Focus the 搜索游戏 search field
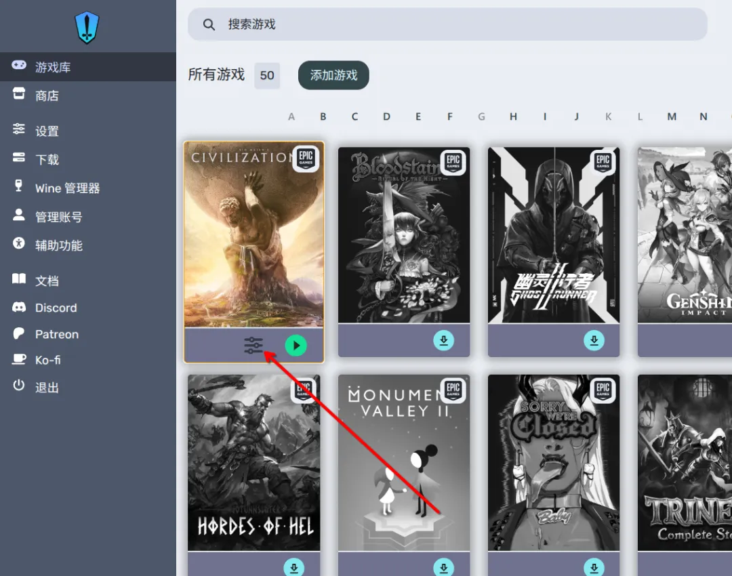This screenshot has width=732, height=576. [x=447, y=24]
